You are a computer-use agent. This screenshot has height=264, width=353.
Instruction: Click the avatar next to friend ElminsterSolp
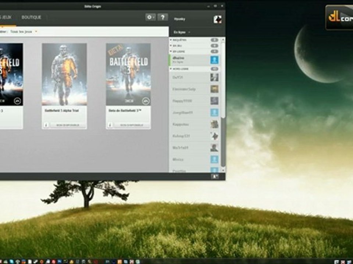(x=214, y=89)
